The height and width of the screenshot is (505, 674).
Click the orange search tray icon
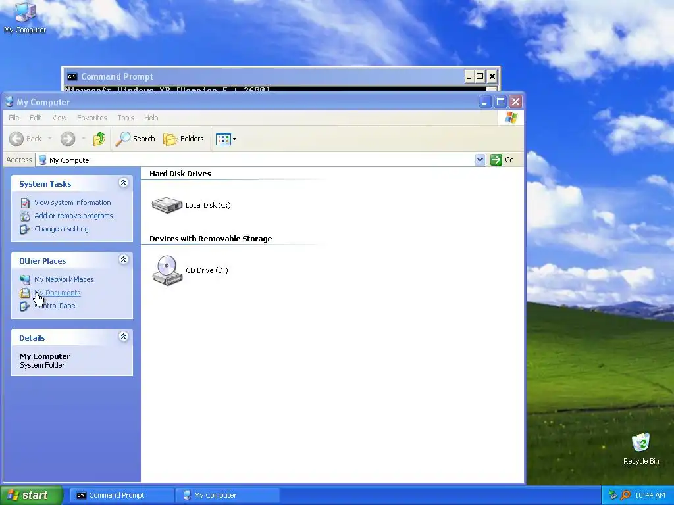pos(625,495)
